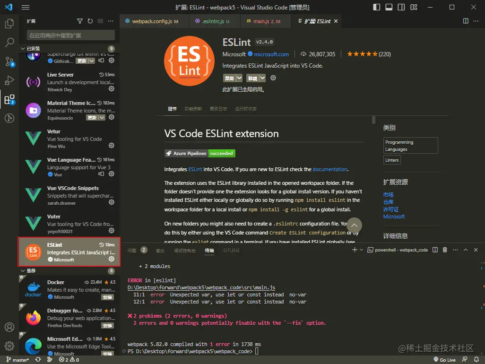The height and width of the screenshot is (364, 485).
Task: Collapse the recommended extensions section
Action: 23,270
